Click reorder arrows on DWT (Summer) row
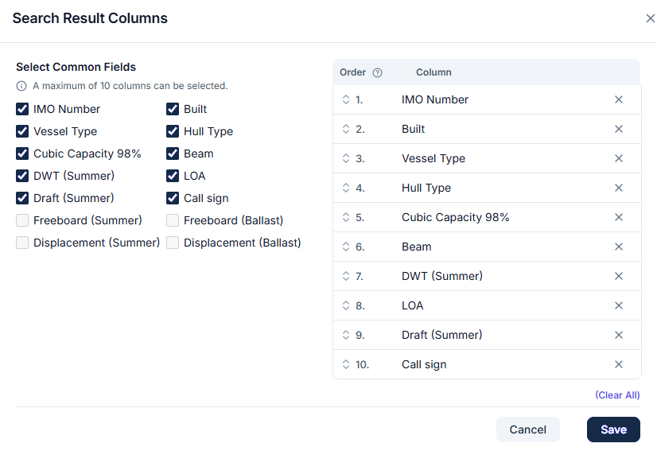This screenshot has width=657, height=451. (x=346, y=276)
